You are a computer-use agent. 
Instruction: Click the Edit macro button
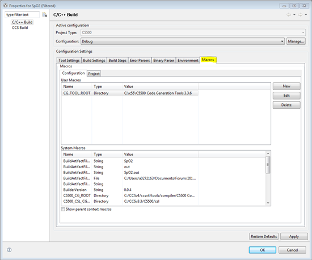tap(286, 96)
